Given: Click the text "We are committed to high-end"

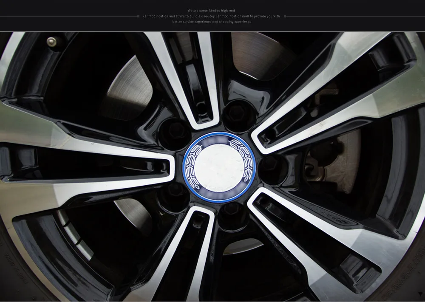Looking at the screenshot, I should [211, 11].
